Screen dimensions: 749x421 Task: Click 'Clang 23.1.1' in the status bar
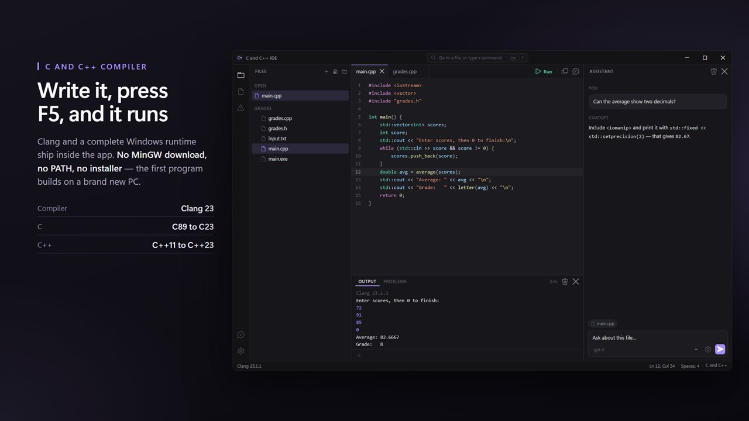click(249, 366)
